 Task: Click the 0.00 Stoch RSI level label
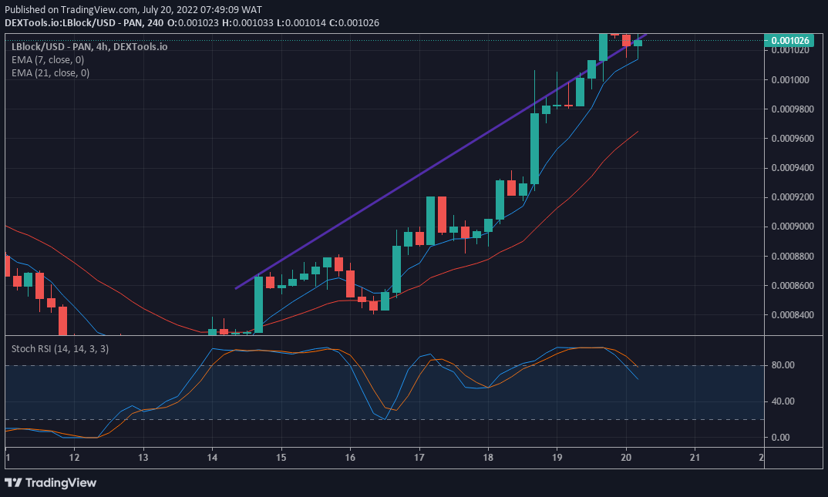(x=780, y=438)
